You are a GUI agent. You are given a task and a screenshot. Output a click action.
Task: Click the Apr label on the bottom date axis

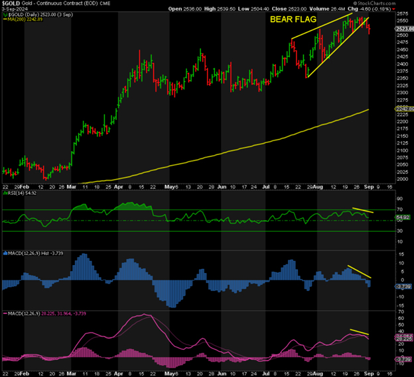click(118, 373)
